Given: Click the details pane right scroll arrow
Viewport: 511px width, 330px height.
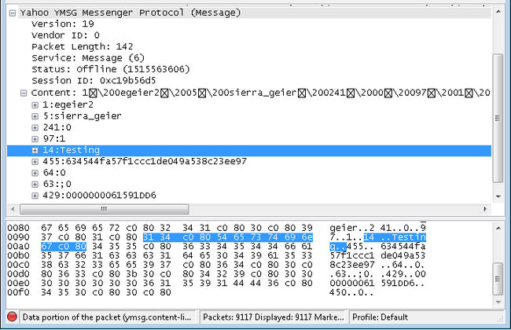Looking at the screenshot, I should pos(485,209).
